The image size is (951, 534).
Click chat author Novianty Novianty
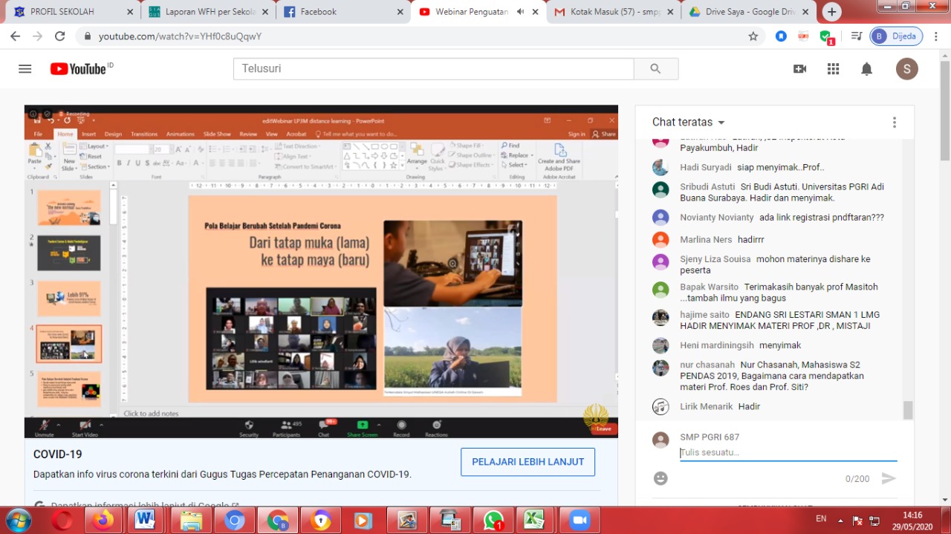(x=716, y=218)
